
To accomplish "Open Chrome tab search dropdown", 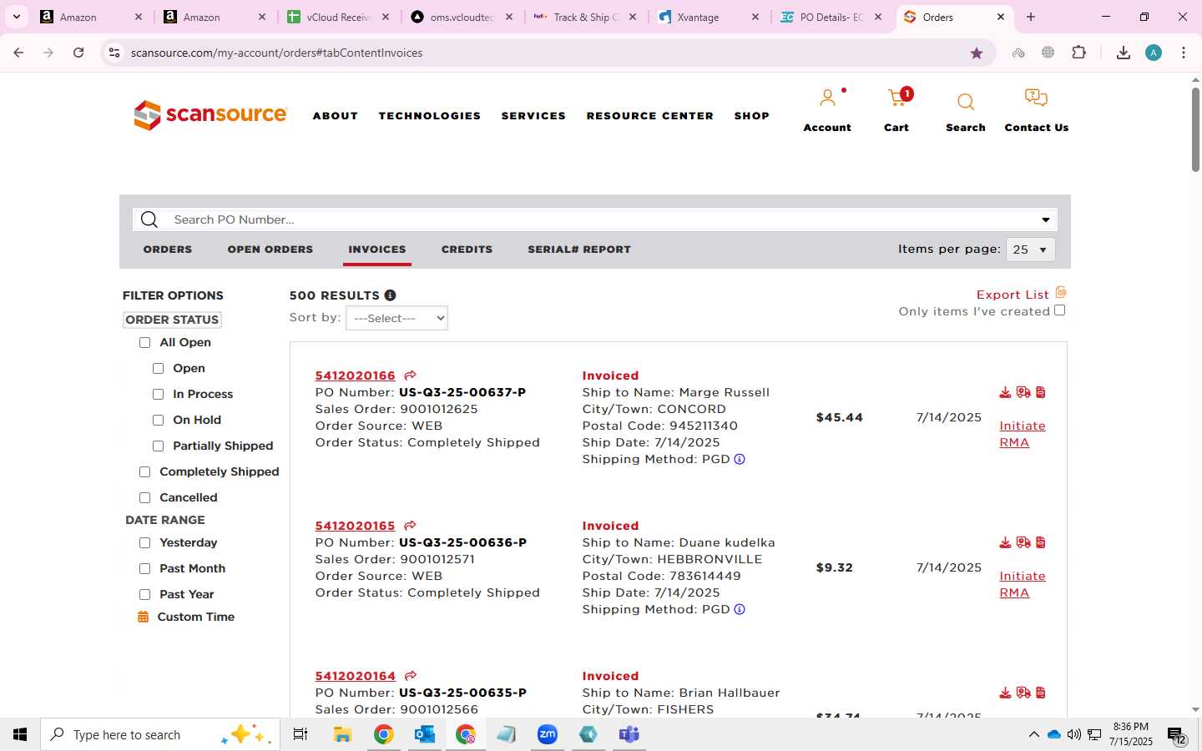I will point(17,17).
